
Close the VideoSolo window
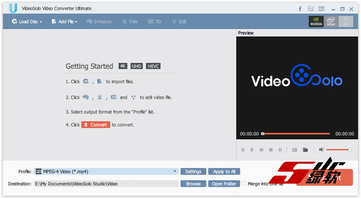pyautogui.click(x=351, y=9)
